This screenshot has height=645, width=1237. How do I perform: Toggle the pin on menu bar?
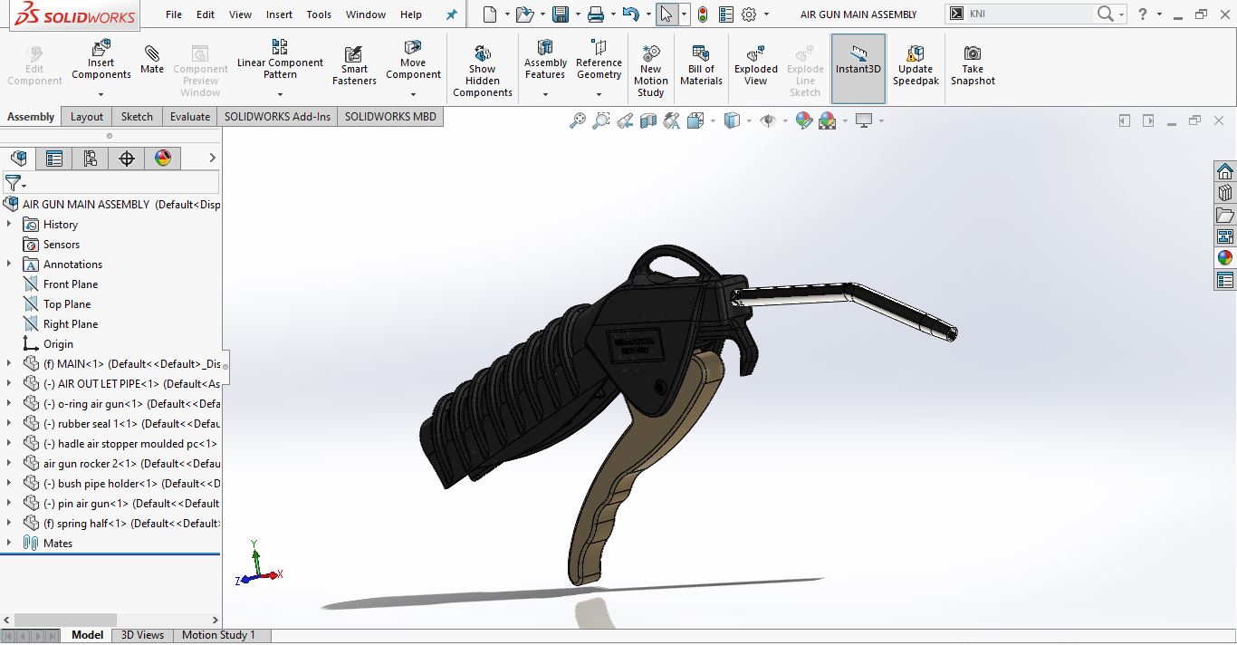click(x=452, y=14)
